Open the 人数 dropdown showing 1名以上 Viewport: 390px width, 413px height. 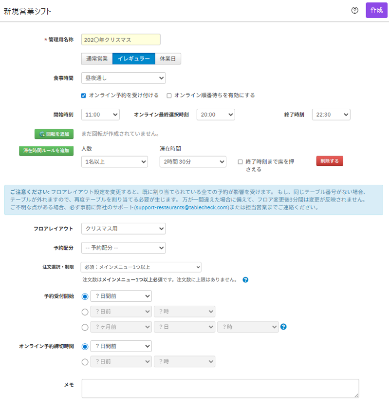point(114,162)
